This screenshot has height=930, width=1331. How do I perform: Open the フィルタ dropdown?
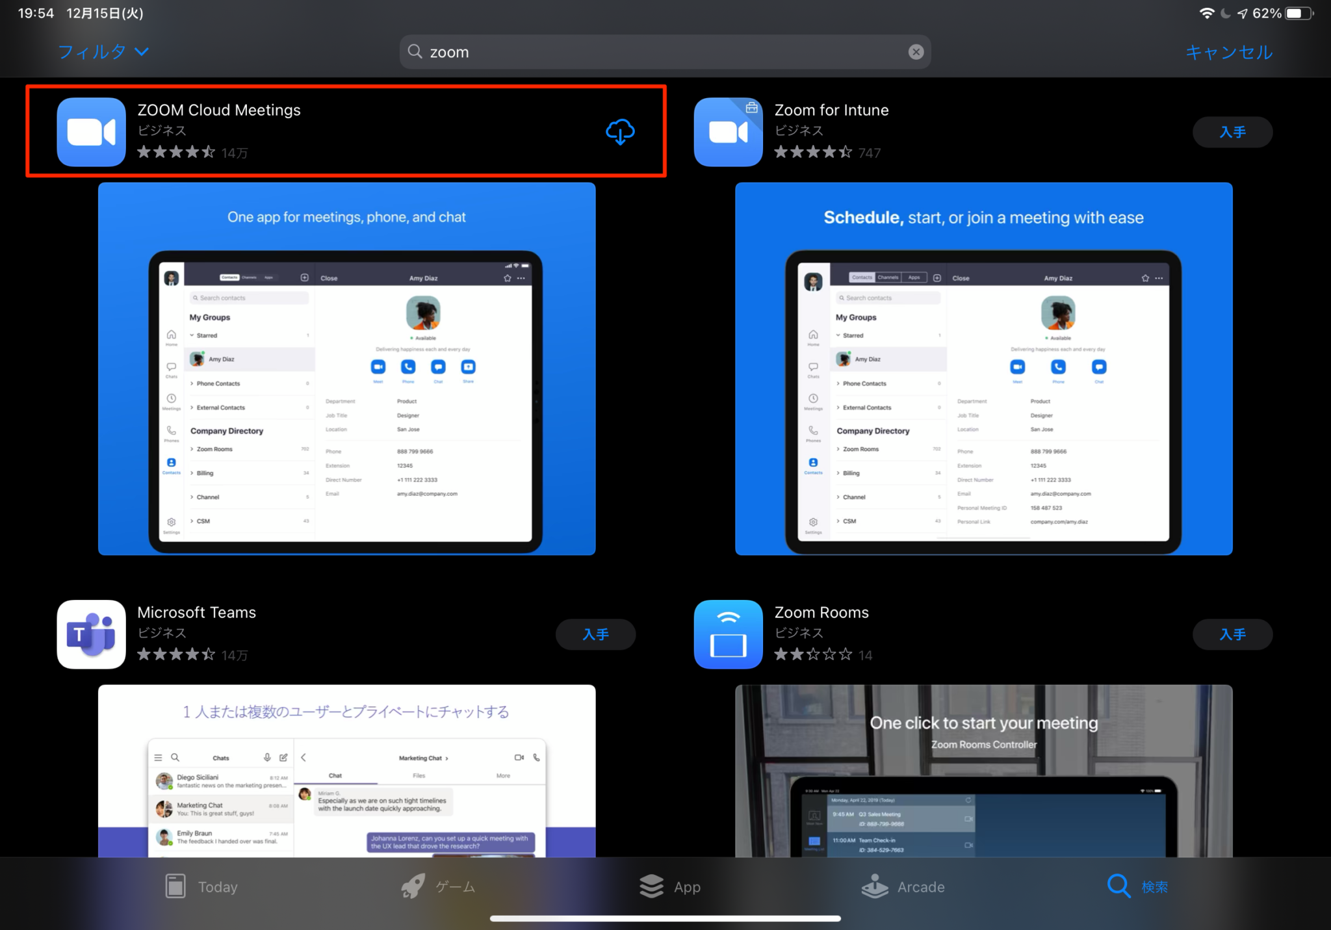pos(103,51)
